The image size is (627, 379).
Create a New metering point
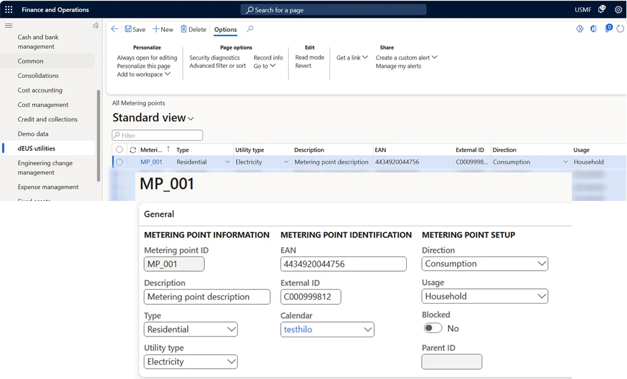point(162,29)
